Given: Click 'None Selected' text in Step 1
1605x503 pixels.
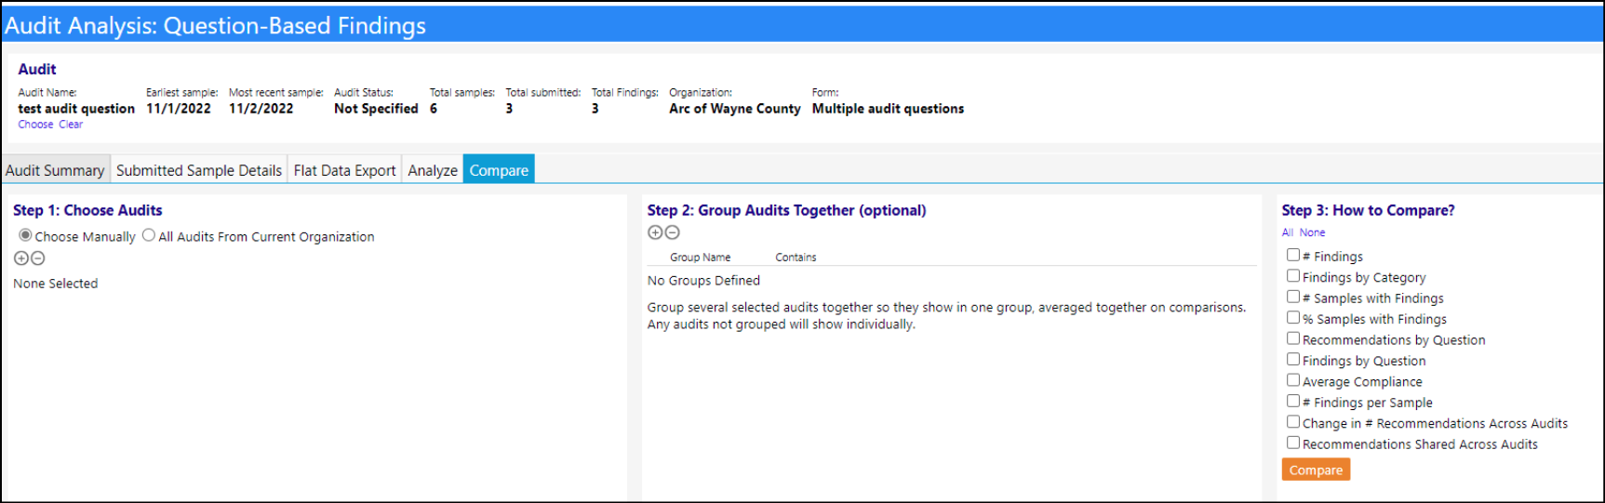Looking at the screenshot, I should [55, 284].
